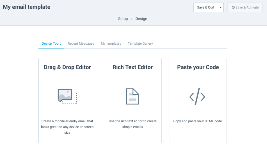
Task: Select the Rich Text Editor heading
Action: click(x=133, y=67)
